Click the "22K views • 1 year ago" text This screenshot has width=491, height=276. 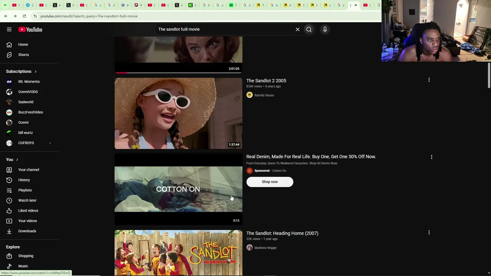262,239
